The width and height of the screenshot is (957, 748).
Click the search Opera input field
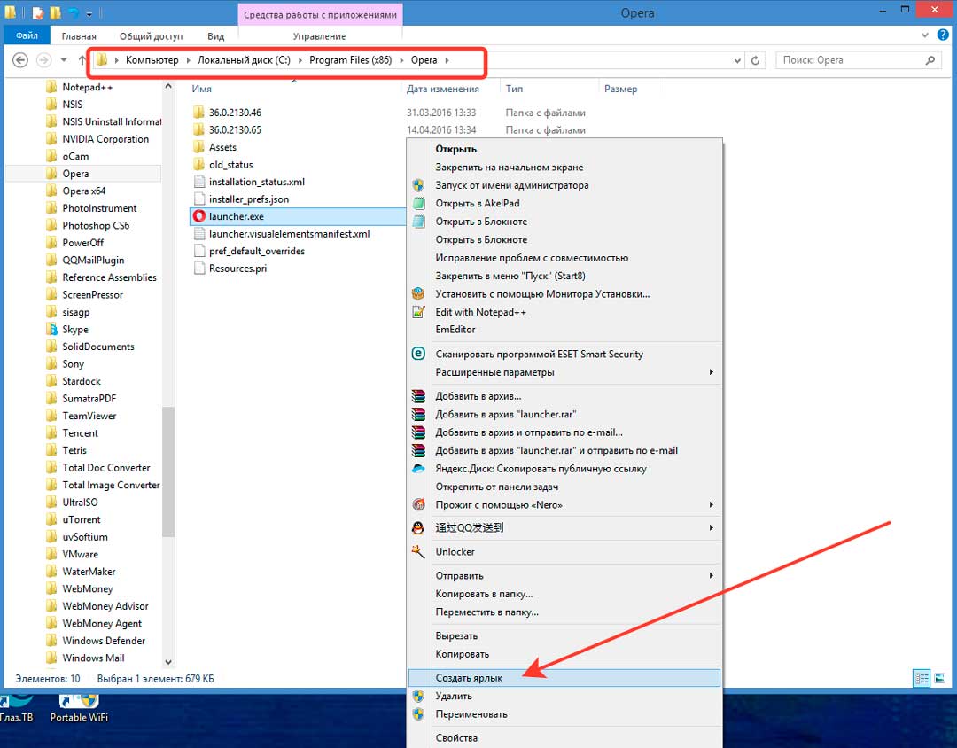858,60
